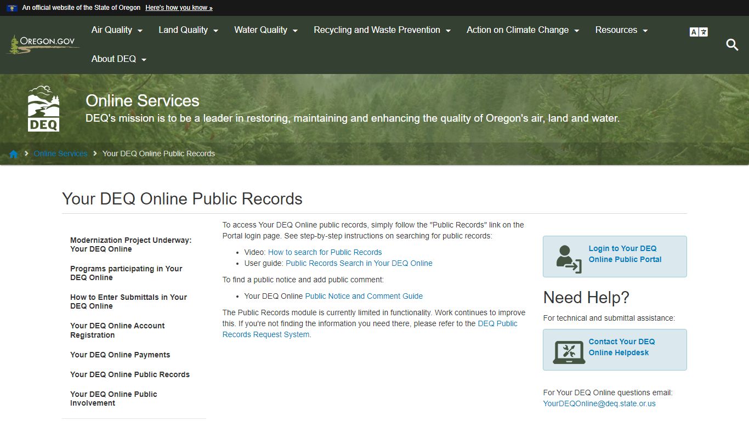Open How to search for Public Records video
The height and width of the screenshot is (421, 749).
pos(325,252)
